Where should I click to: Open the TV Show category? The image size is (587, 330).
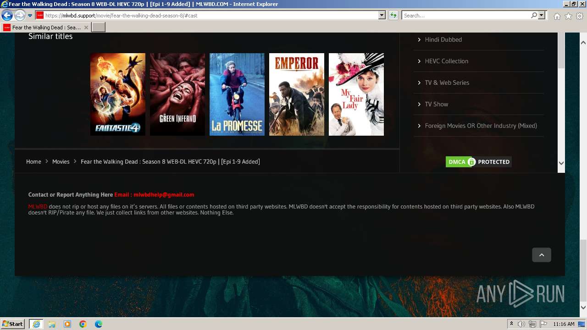point(436,104)
